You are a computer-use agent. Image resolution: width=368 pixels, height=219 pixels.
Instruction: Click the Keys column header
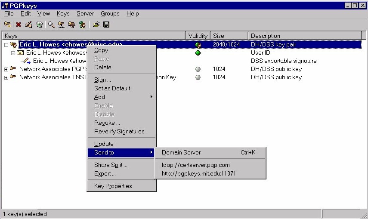tap(94, 36)
